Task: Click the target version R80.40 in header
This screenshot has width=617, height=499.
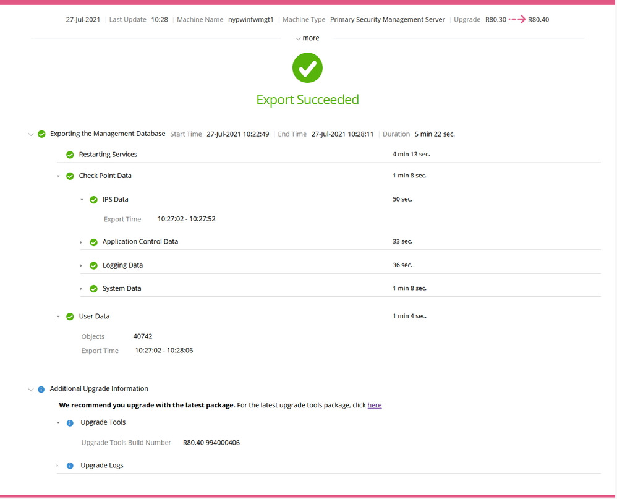Action: [538, 19]
